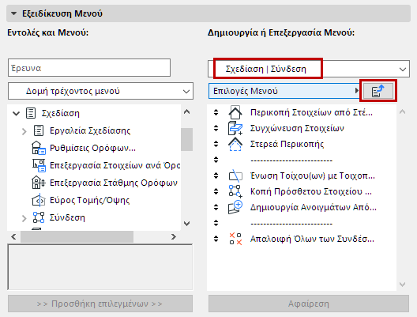The width and height of the screenshot is (417, 317).
Task: Grab reorder handle of Κοπή Πρόσθετου Στοιχείου
Action: pos(216,191)
